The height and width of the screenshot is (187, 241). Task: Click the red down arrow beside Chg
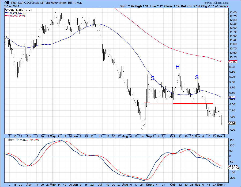click(x=227, y=6)
